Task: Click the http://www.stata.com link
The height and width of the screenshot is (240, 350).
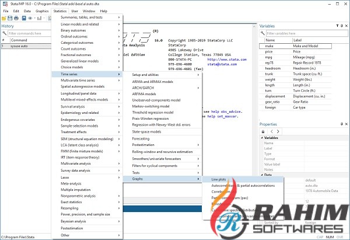Action: pos(227,60)
